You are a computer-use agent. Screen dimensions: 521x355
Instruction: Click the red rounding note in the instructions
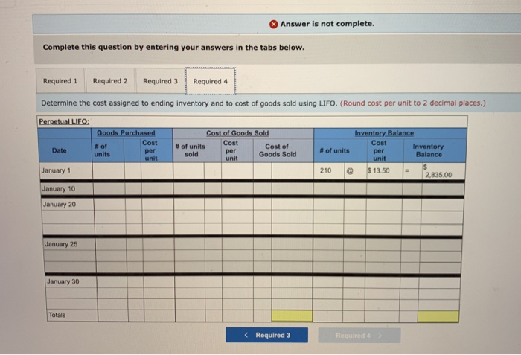pyautogui.click(x=413, y=103)
